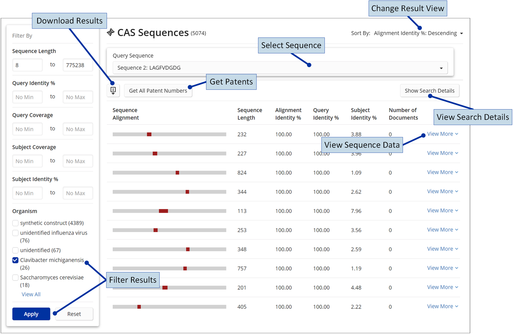Open the Sort By Alignment Identity dropdown

point(418,33)
